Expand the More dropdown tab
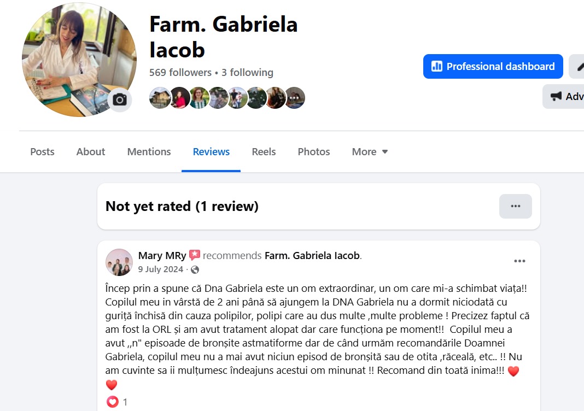The image size is (584, 411). coord(370,151)
